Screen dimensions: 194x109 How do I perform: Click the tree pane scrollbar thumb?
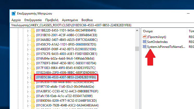[137, 49]
